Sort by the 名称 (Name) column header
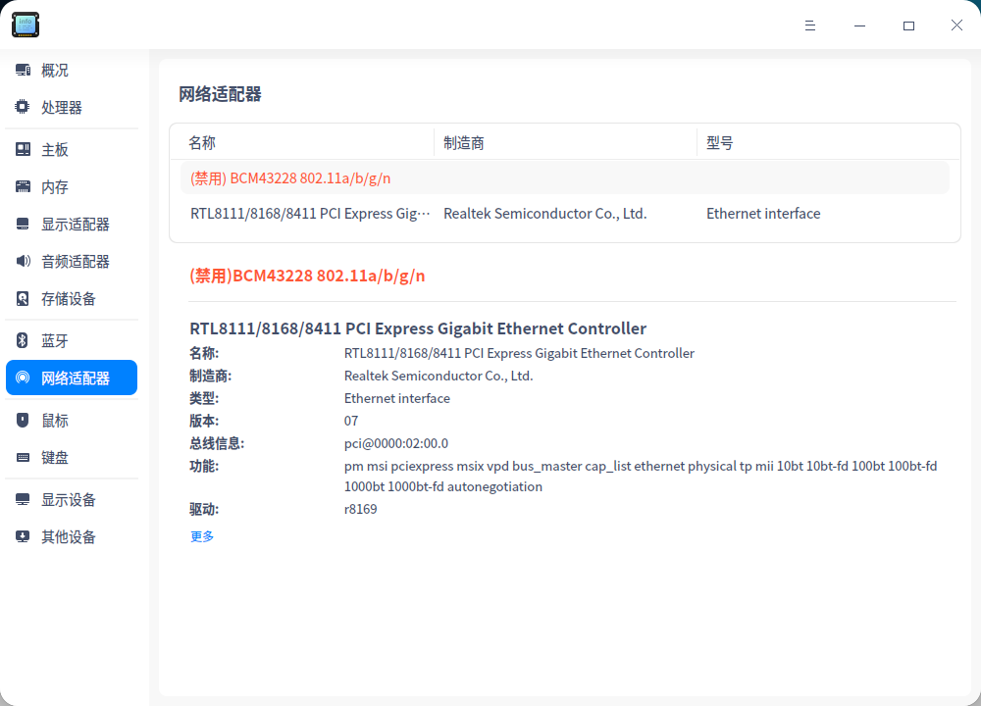981x706 pixels. [201, 142]
